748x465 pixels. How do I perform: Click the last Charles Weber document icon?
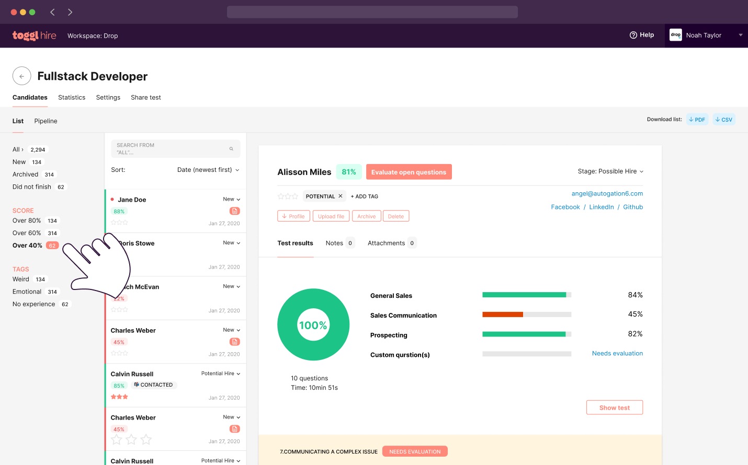point(235,429)
